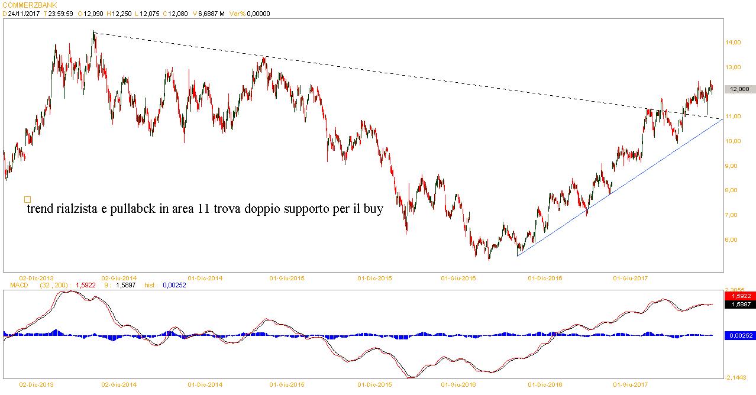Click 01-Dic-2014 on the MACD panel bottom axis
This screenshot has height=395, width=756.
click(205, 384)
